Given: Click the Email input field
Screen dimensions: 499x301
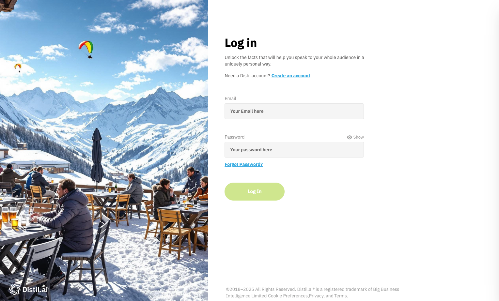Looking at the screenshot, I should tap(294, 111).
